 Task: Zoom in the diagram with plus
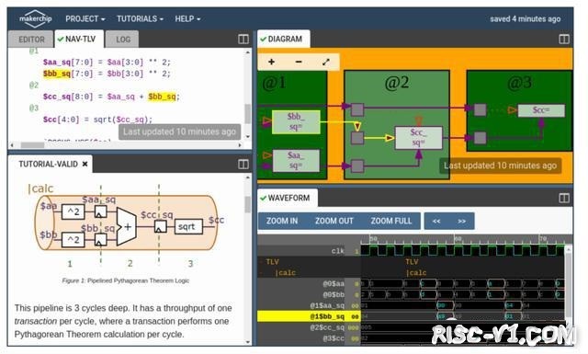pos(272,62)
